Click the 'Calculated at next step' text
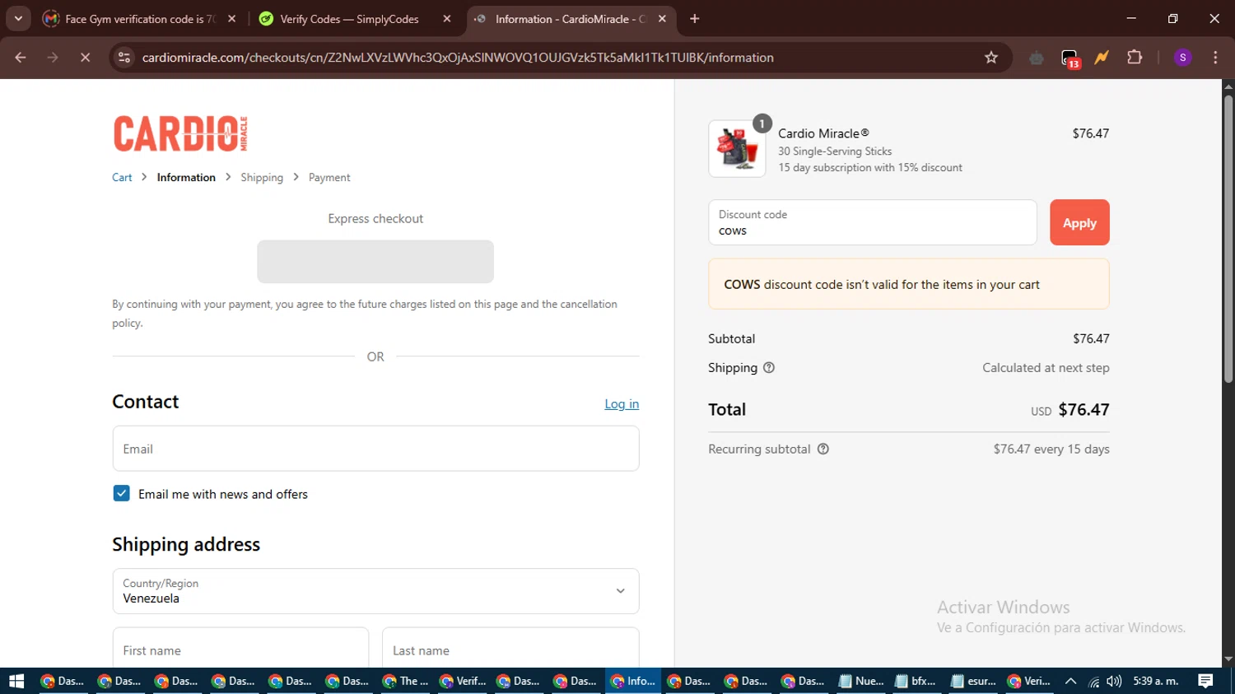Viewport: 1235px width, 694px height. pyautogui.click(x=1046, y=368)
